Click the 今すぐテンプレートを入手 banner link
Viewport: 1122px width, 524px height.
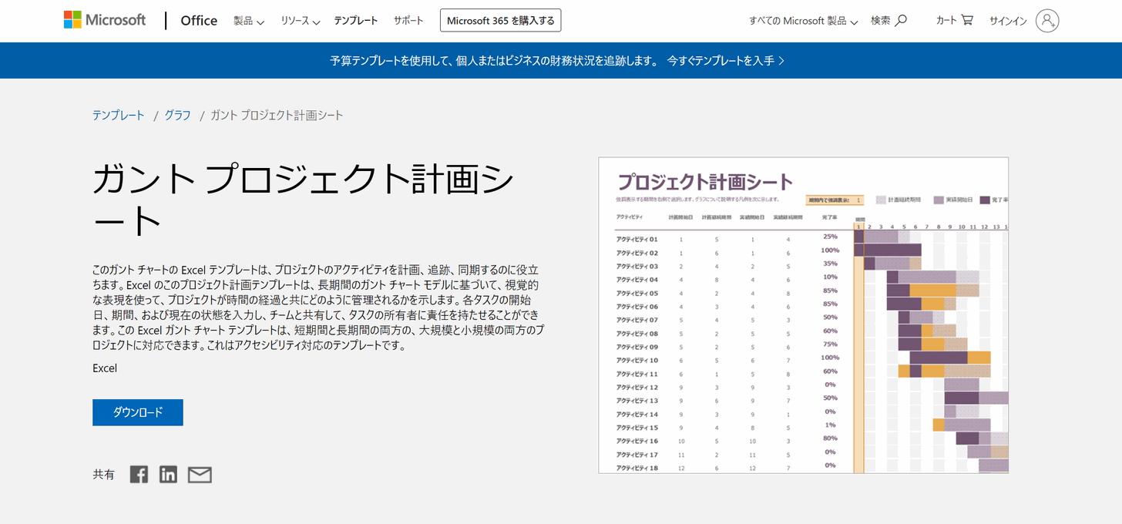pos(725,60)
